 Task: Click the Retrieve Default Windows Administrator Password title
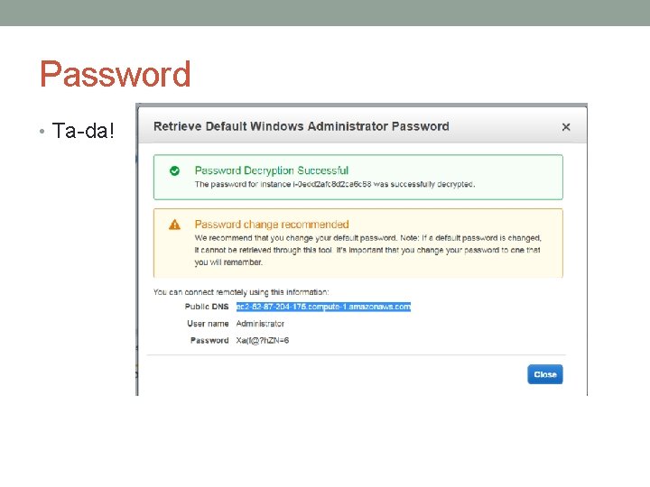click(x=301, y=126)
